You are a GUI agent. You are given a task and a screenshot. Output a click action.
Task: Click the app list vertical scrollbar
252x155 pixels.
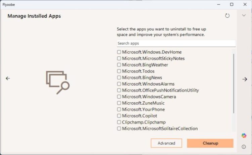234,84
